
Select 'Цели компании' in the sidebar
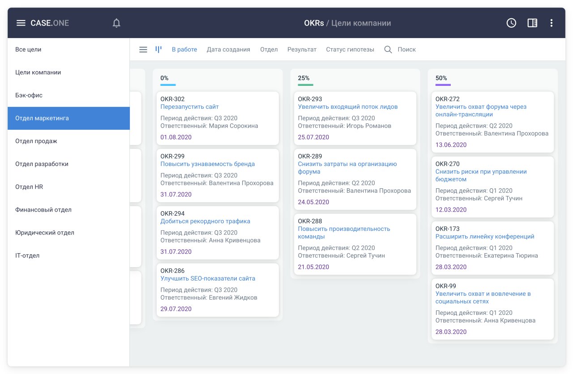68,72
